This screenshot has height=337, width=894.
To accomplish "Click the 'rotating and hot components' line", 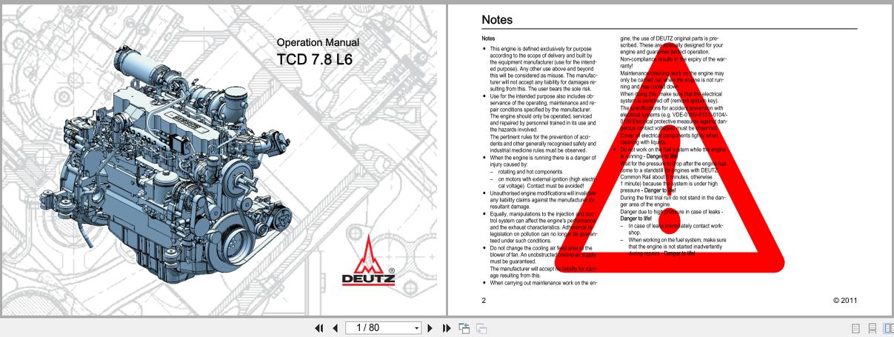I will 529,173.
